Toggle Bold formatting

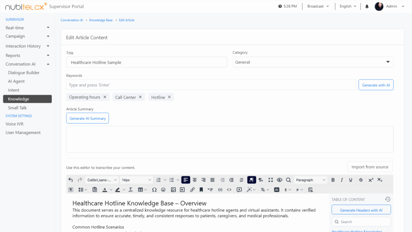(334, 180)
